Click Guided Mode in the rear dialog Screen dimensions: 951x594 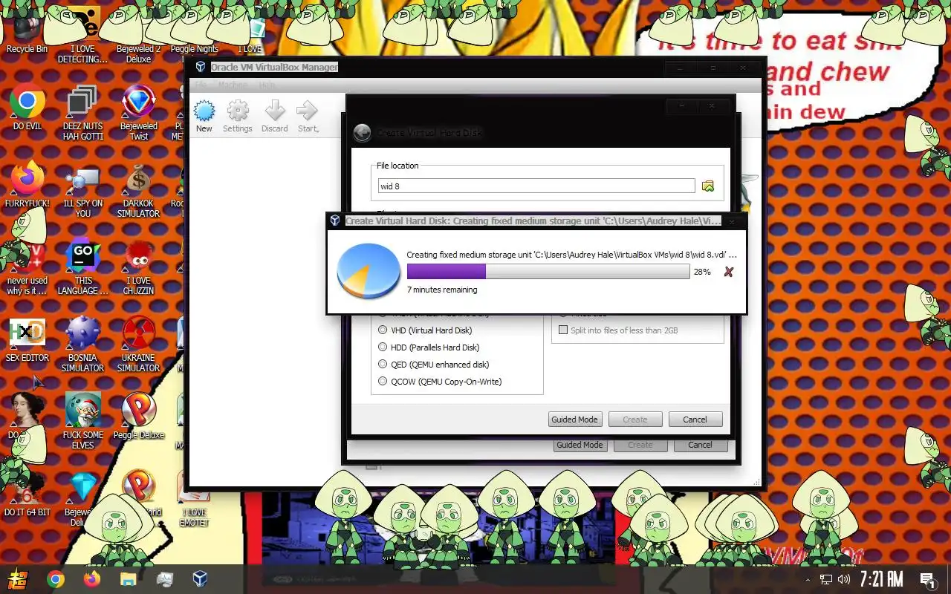point(580,445)
